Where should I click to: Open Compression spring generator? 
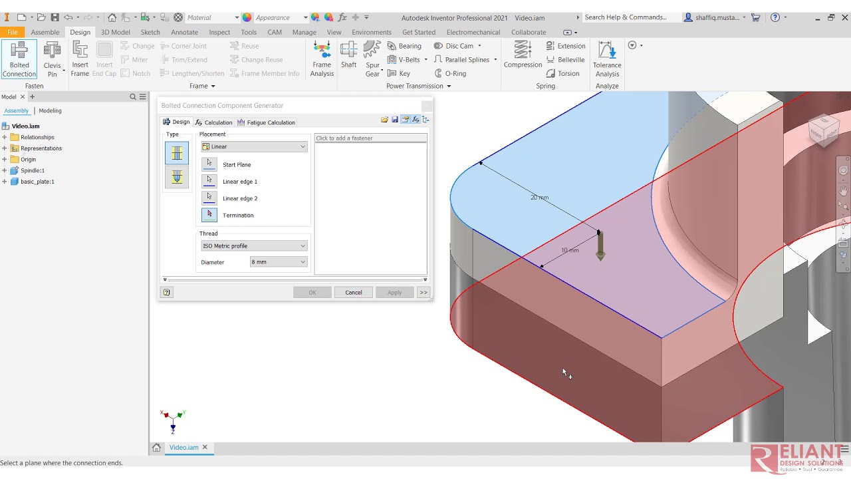click(x=523, y=55)
